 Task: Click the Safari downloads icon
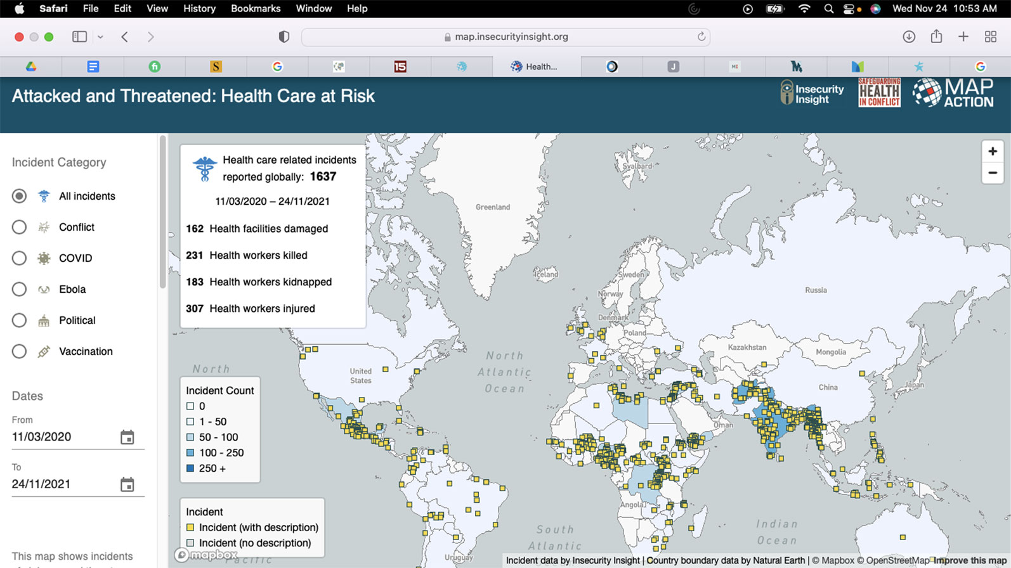tap(909, 37)
